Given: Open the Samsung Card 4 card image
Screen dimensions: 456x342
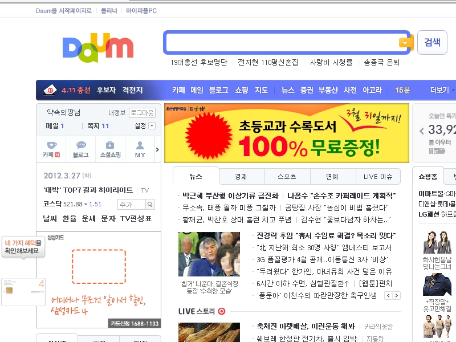Looking at the screenshot, I should coord(23,292).
